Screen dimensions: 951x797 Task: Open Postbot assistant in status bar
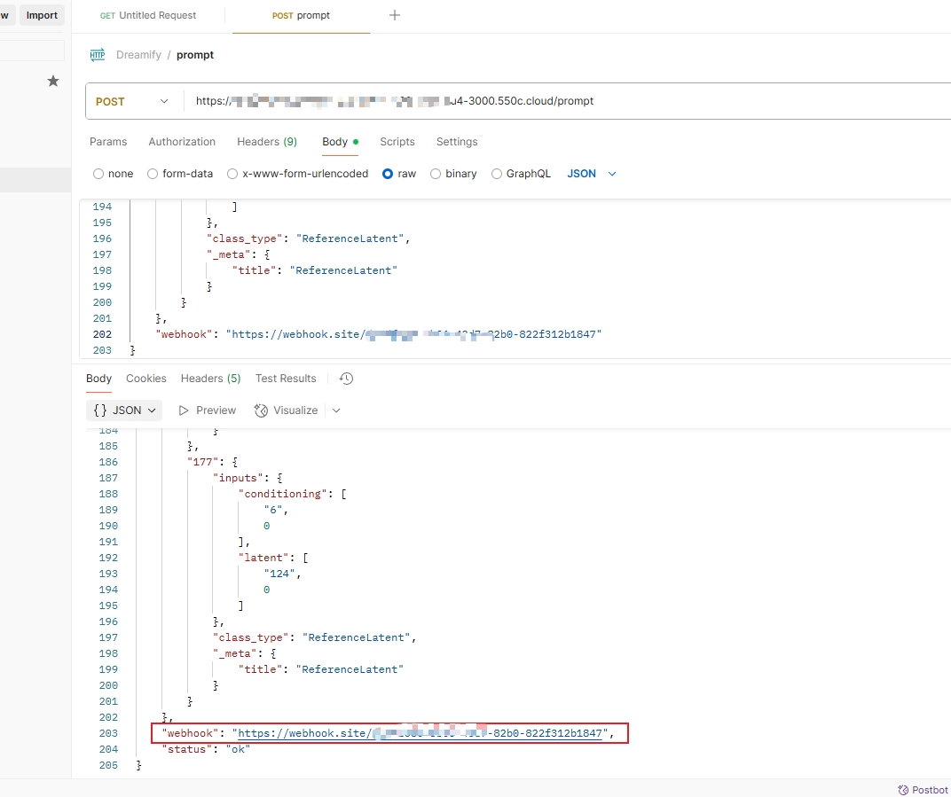[923, 789]
